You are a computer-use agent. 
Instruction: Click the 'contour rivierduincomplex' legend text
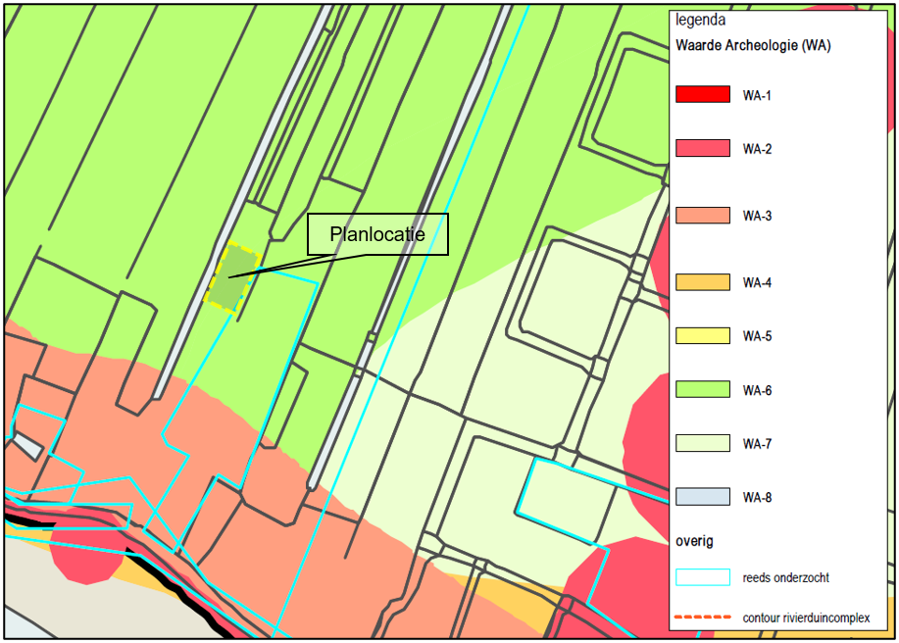point(806,618)
